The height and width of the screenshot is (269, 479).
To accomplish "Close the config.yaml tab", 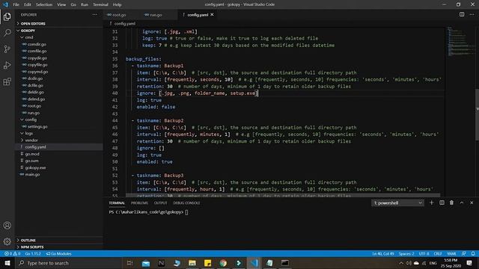I will click(x=212, y=15).
